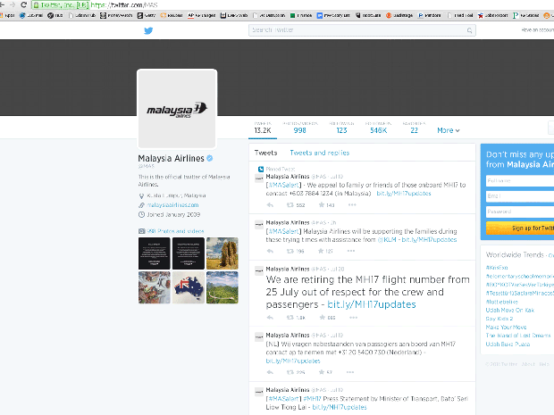
Task: Expand the More dropdown in profile stats
Action: 448,130
